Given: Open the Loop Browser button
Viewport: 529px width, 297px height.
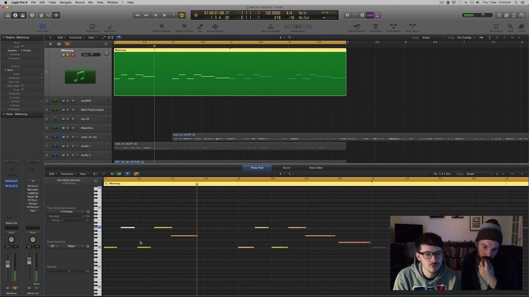Looking at the screenshot, I should click(514, 15).
